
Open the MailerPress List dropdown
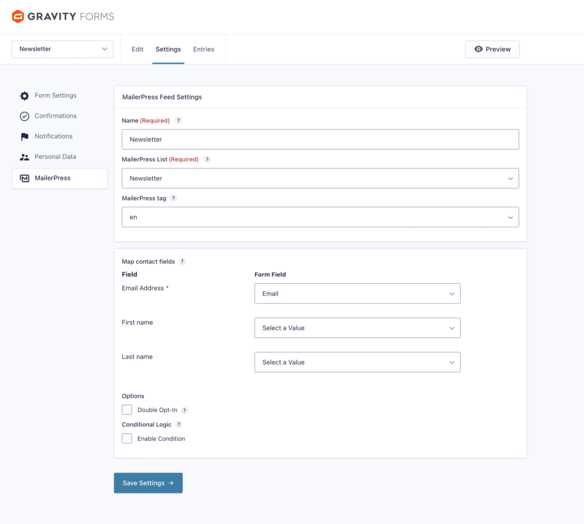pos(319,178)
